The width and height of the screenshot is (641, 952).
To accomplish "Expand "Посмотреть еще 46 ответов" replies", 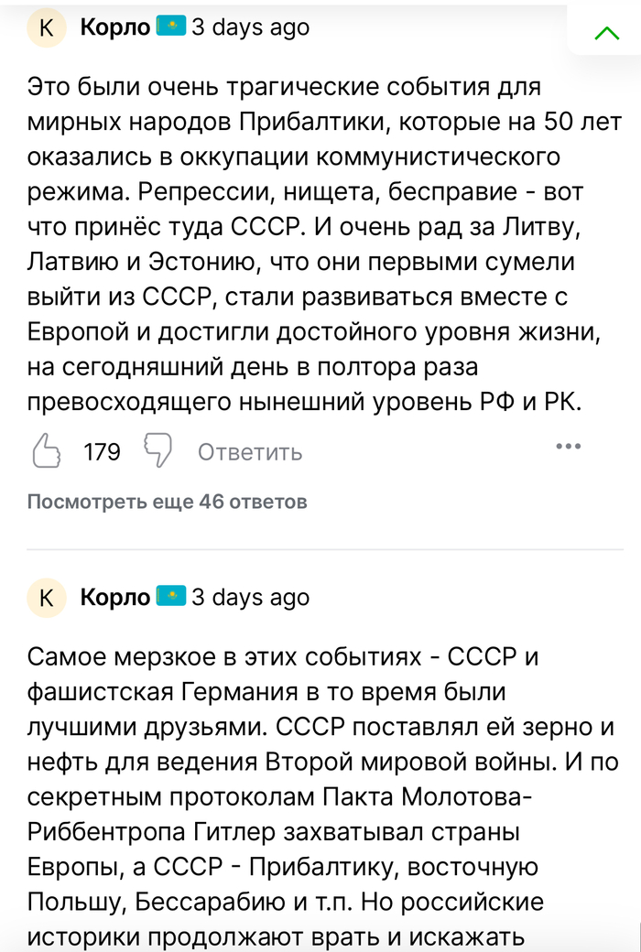I will [167, 502].
